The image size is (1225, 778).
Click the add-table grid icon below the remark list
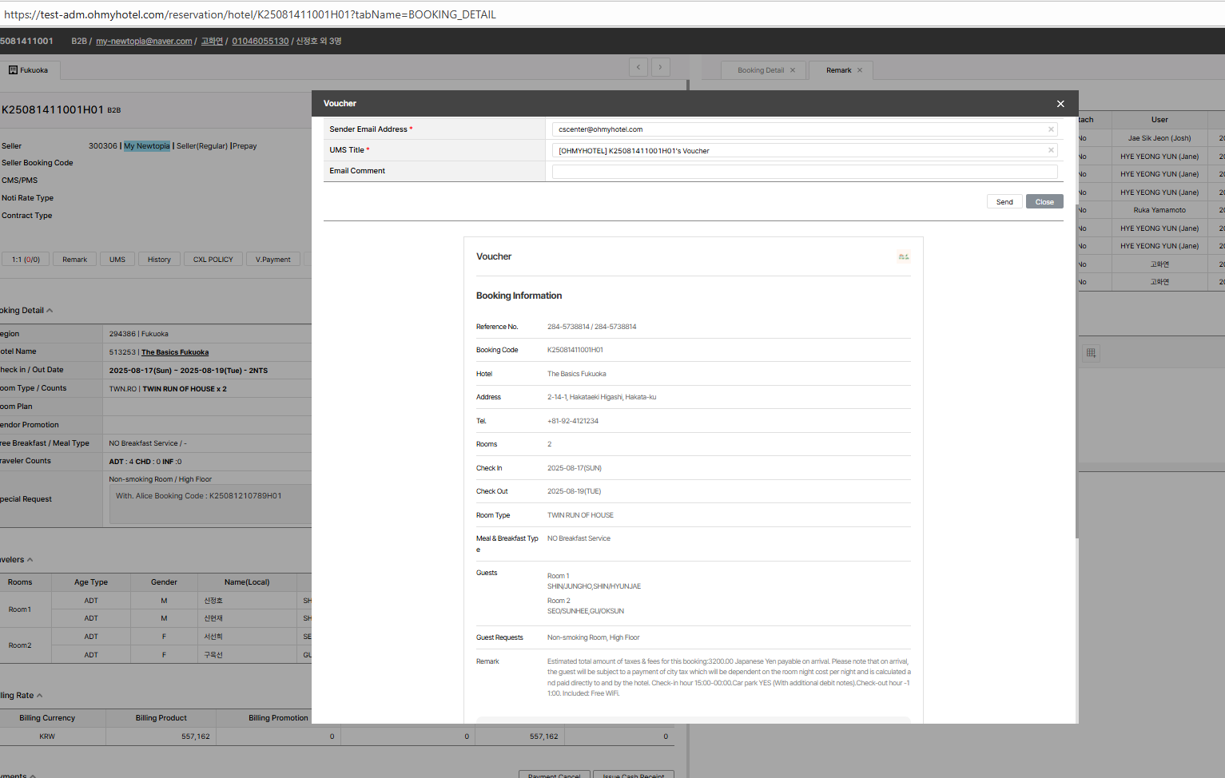pyautogui.click(x=1091, y=353)
